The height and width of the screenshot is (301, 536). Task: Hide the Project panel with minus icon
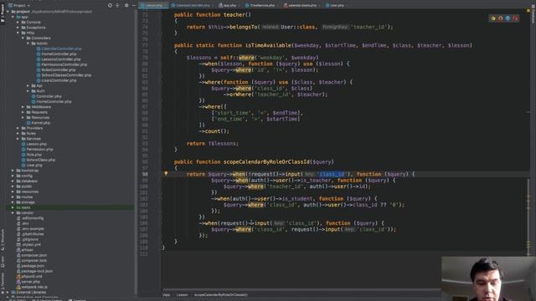(134, 5)
